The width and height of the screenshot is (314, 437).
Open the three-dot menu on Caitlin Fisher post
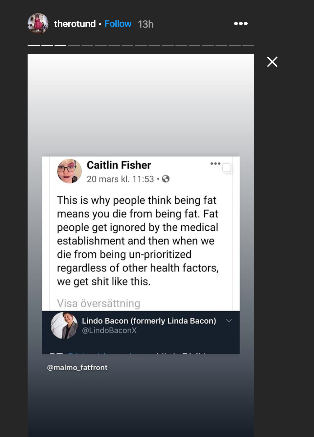(x=215, y=164)
